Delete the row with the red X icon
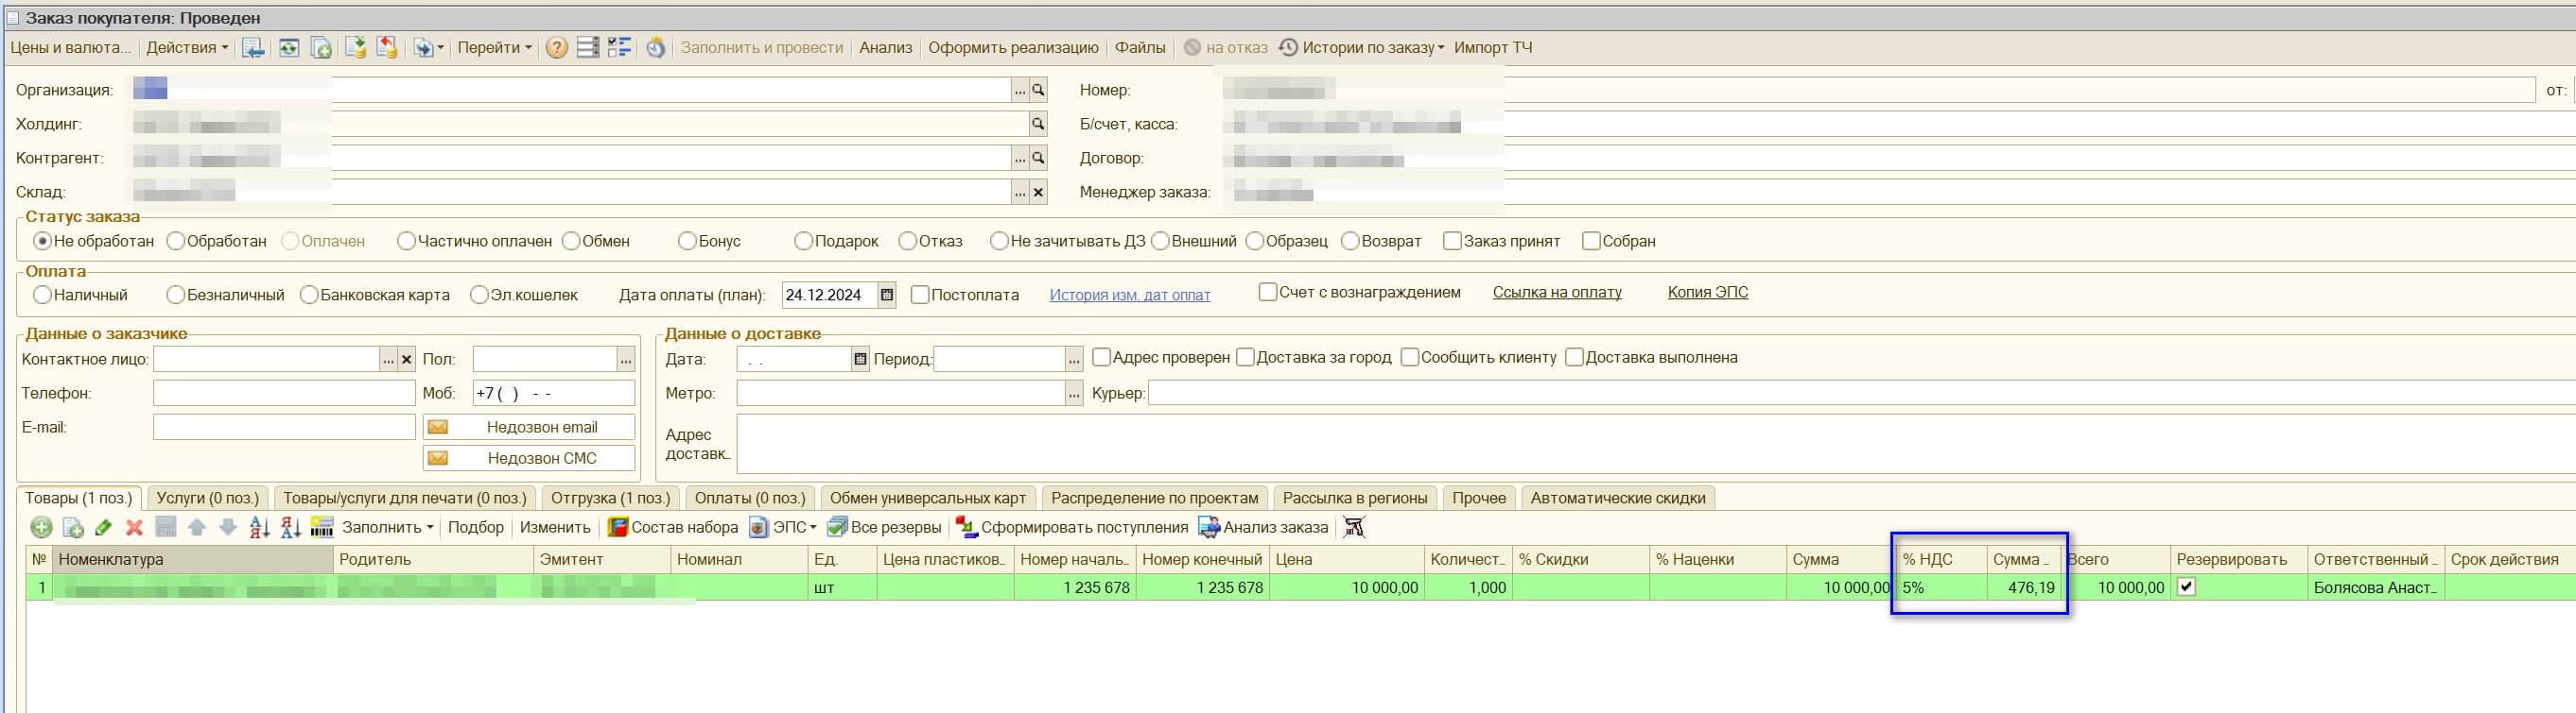2576x713 pixels. coord(135,527)
